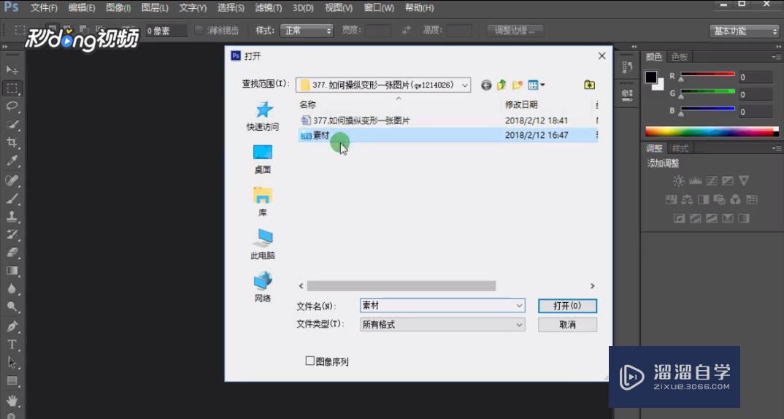Select the Hand tool
784x419 pixels.
pos(12,401)
